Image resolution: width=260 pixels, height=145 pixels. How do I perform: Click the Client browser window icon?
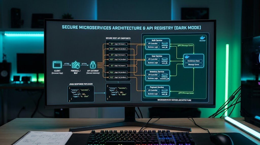point(57,65)
